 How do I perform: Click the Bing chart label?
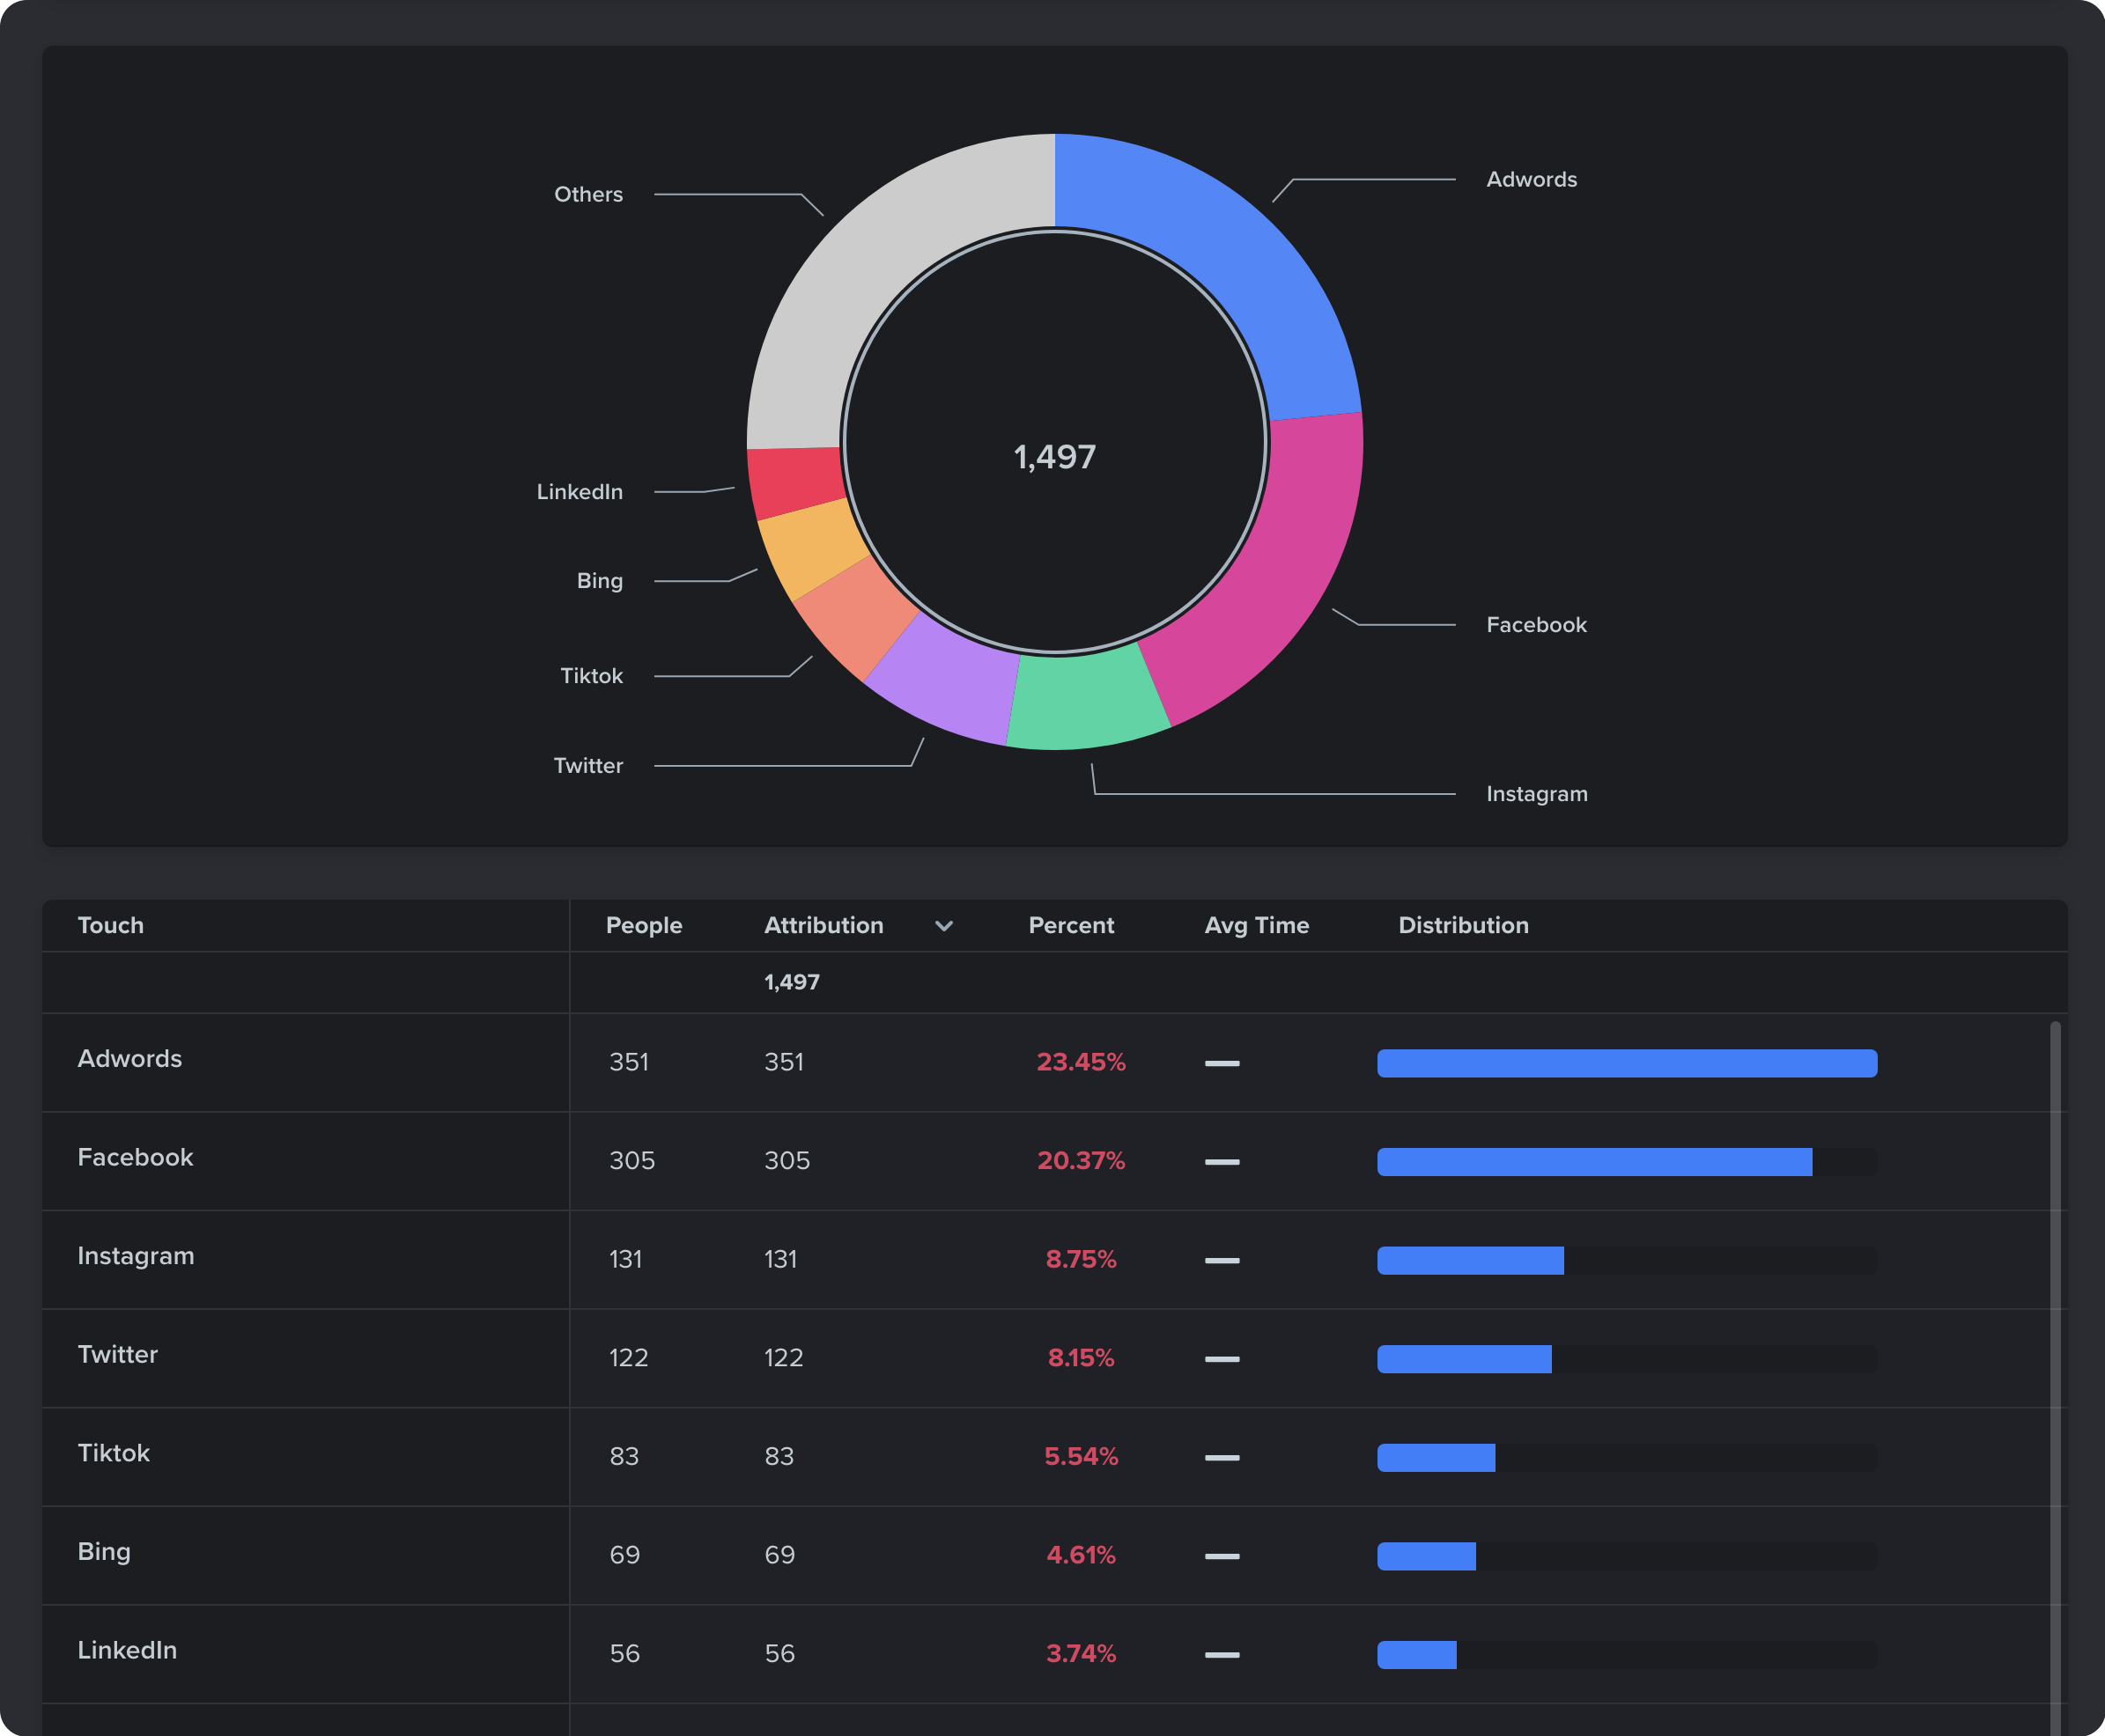coord(599,581)
